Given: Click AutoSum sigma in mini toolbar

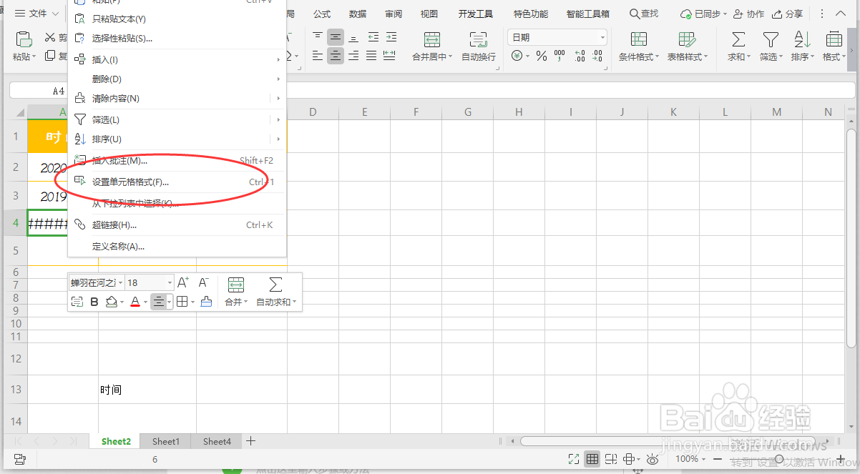Looking at the screenshot, I should pyautogui.click(x=275, y=285).
